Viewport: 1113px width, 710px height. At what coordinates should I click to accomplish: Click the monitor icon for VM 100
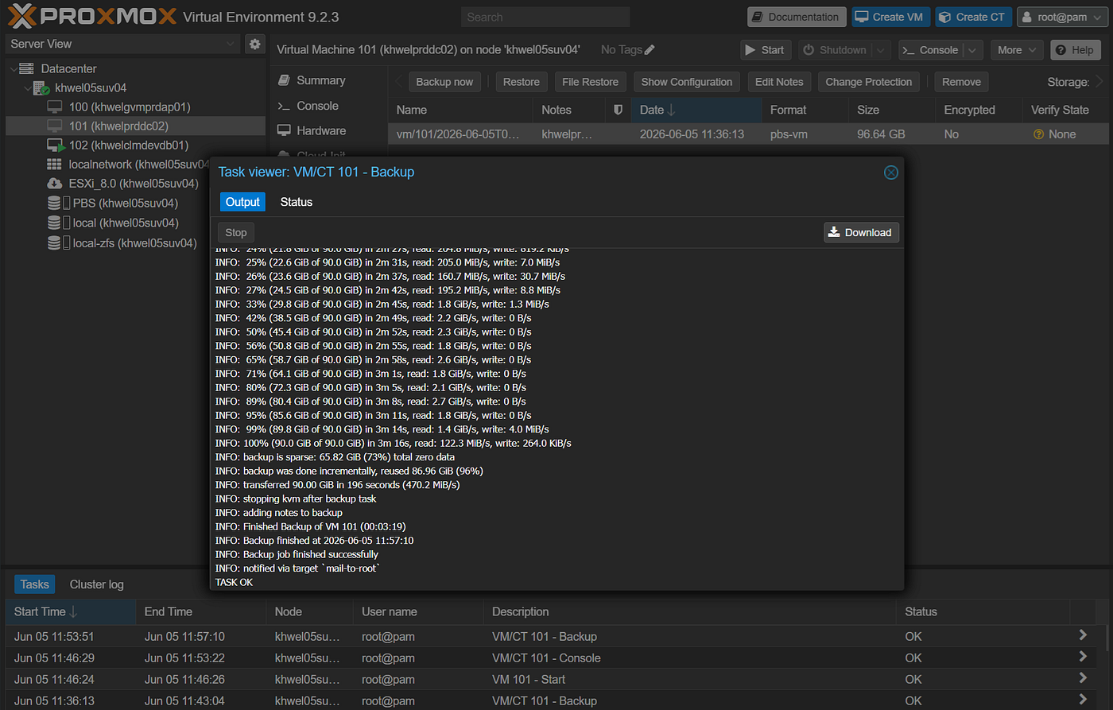[x=55, y=107]
